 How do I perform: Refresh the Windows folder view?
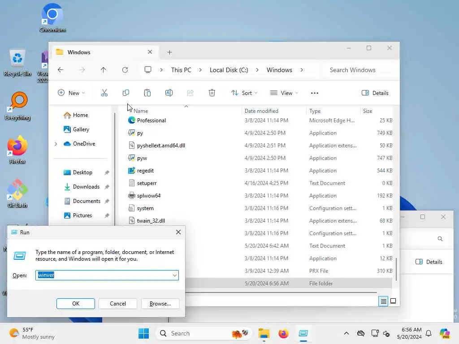125,70
